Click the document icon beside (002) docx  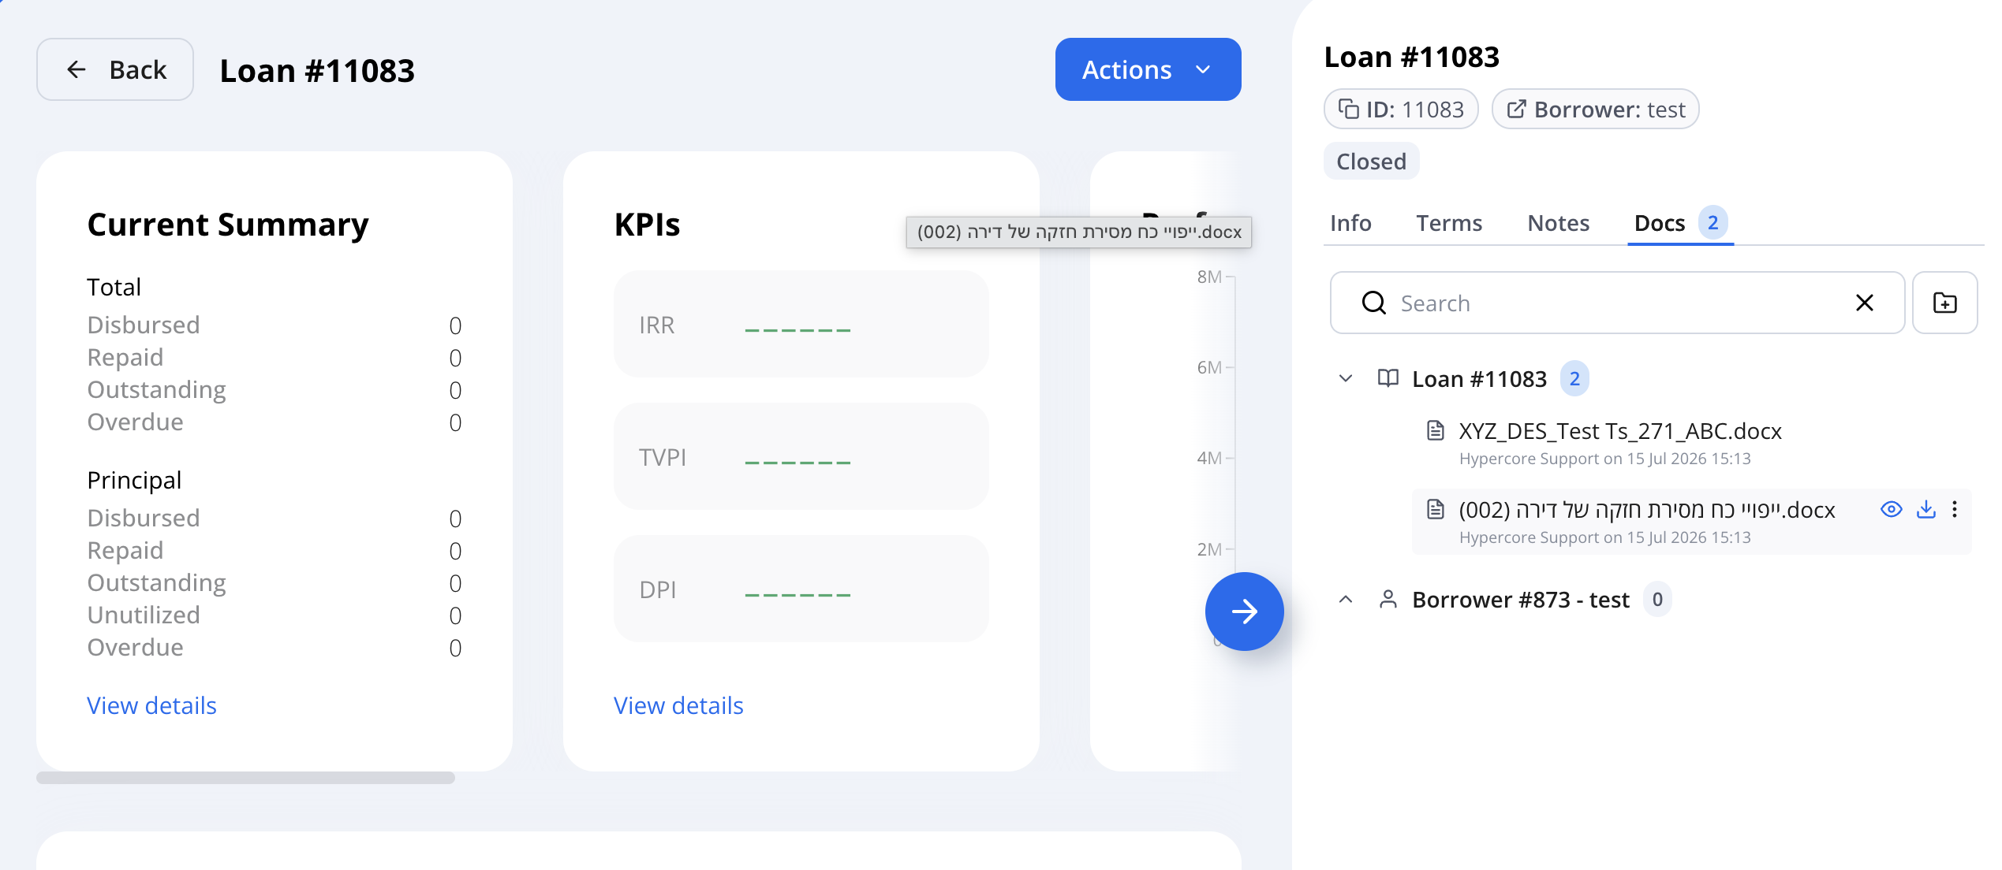(1436, 509)
